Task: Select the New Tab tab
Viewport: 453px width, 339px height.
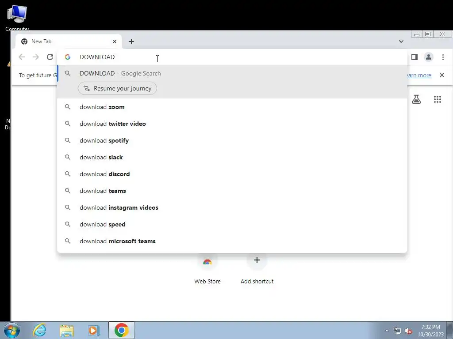Action: pos(69,41)
